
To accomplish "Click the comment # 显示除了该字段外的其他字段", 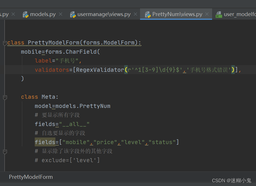I will pyautogui.click(x=74, y=151).
